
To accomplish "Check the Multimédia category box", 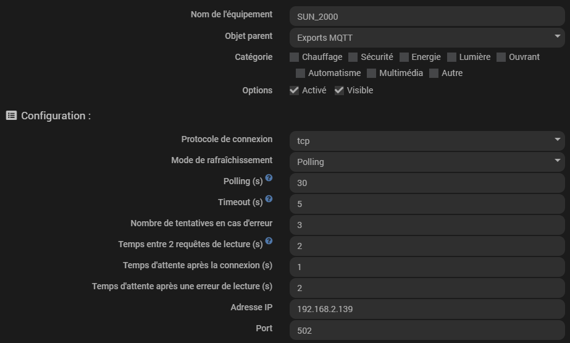I will [x=371, y=74].
